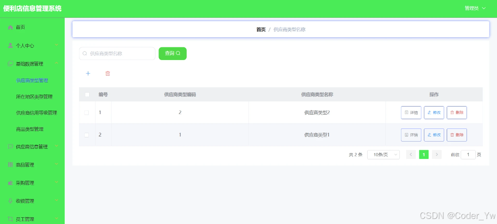497x224 pixels.
Task: Click the icon beside 基础数据管理
Action: click(x=10, y=64)
